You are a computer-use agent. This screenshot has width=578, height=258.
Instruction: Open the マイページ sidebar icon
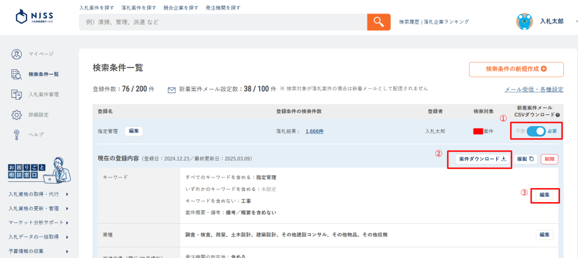[x=17, y=54]
